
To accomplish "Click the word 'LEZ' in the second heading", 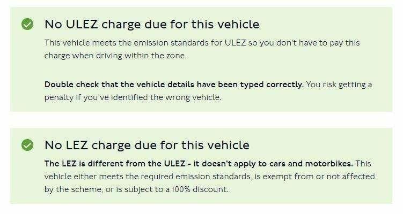I will [77, 145].
